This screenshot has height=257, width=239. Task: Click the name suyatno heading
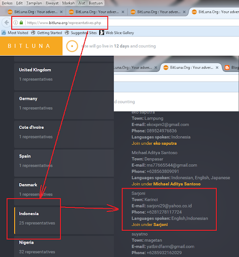click(x=139, y=234)
